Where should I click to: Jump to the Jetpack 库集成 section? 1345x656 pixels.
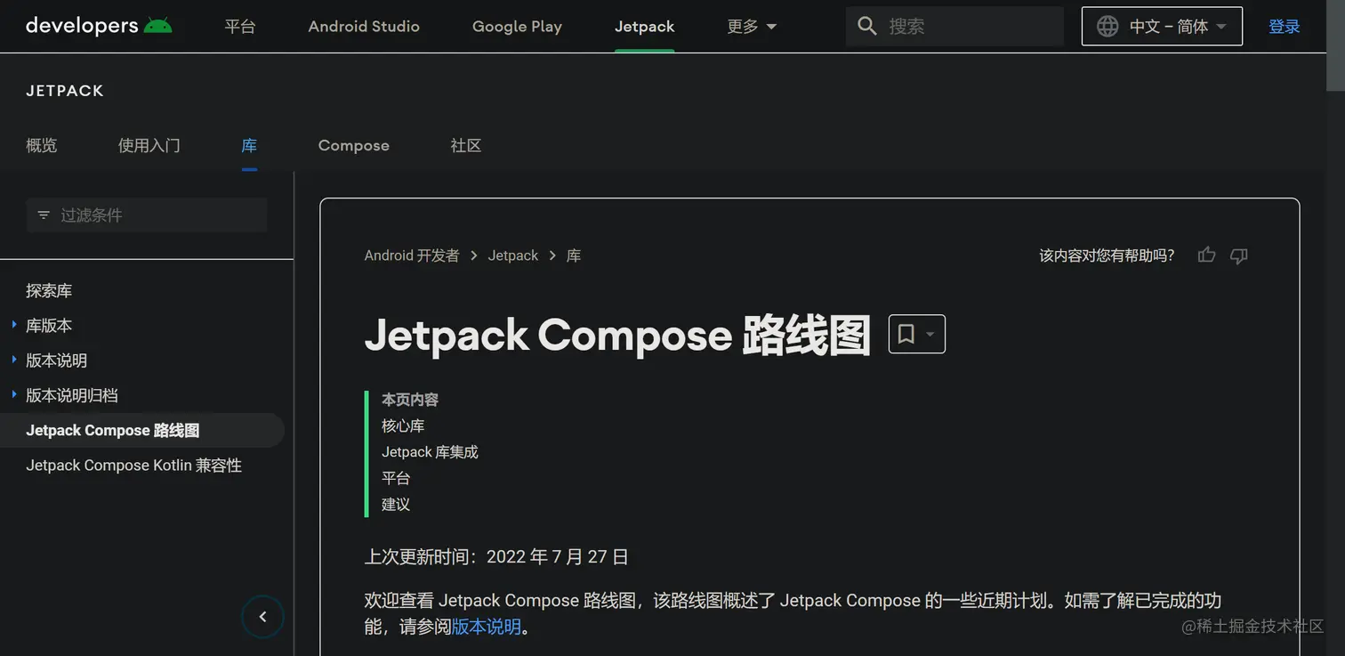click(430, 452)
